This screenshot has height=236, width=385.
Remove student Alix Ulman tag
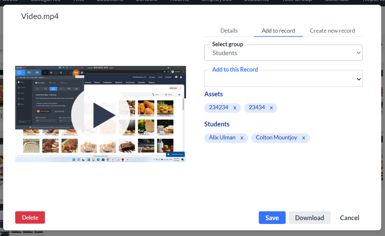242,138
